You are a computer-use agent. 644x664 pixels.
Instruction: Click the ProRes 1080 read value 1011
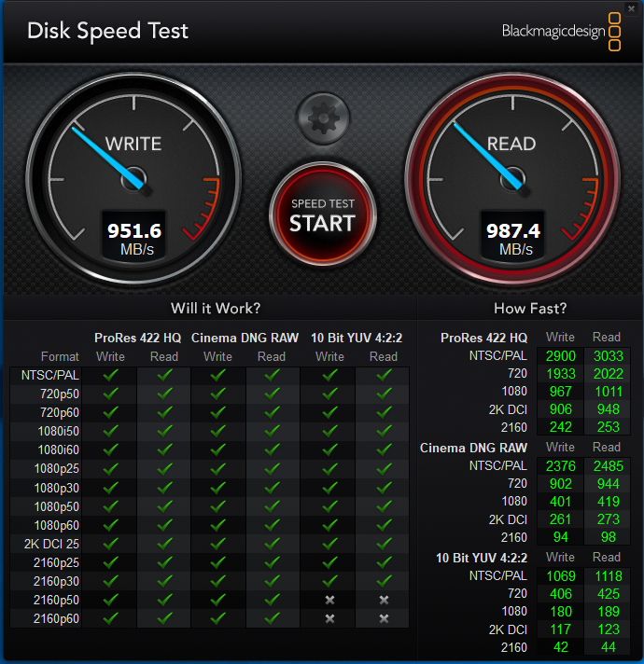pos(608,392)
